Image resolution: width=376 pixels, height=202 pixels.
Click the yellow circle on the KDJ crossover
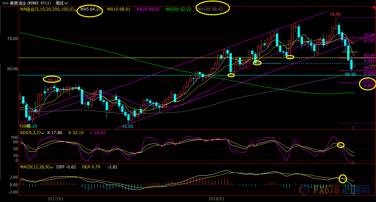coord(341,145)
